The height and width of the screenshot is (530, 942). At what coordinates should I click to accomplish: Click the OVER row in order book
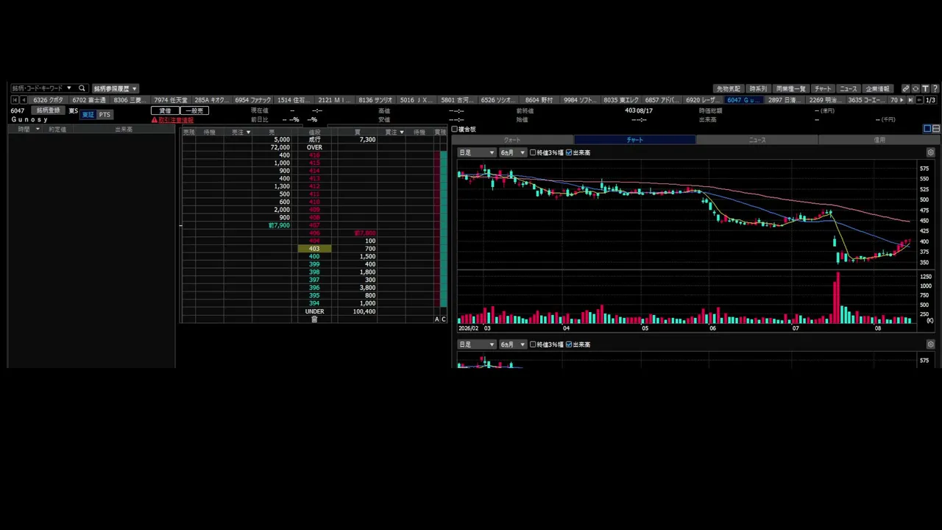pos(314,147)
